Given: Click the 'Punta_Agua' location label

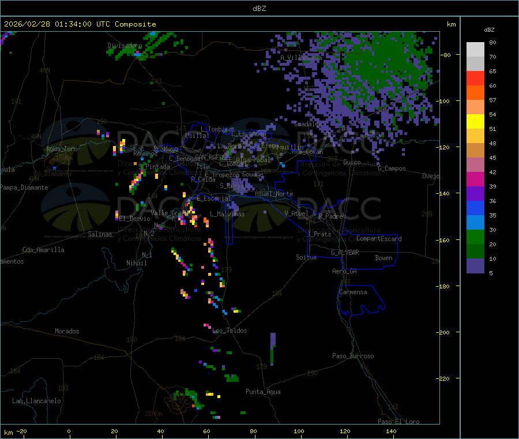Looking at the screenshot, I should (x=263, y=392).
